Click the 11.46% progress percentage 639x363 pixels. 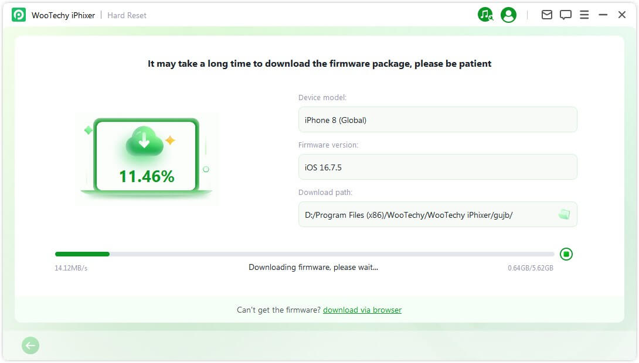pyautogui.click(x=147, y=176)
